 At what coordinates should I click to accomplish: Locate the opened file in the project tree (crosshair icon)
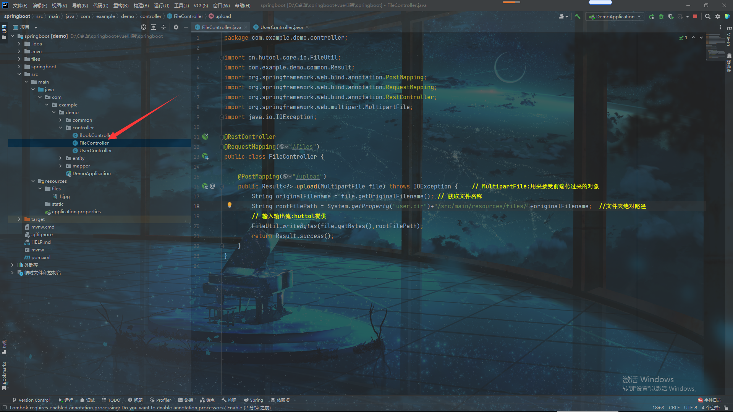point(144,27)
